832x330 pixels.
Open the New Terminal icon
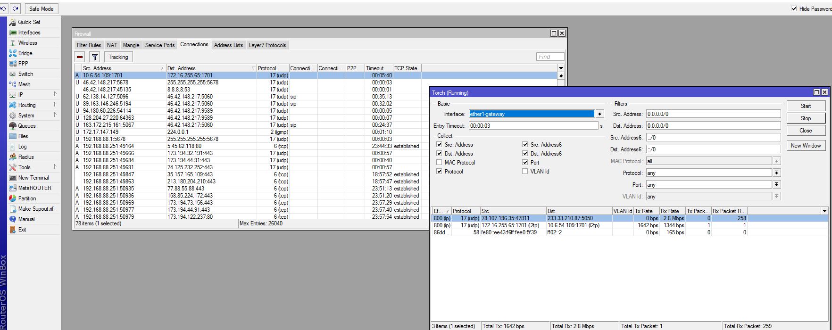click(13, 178)
